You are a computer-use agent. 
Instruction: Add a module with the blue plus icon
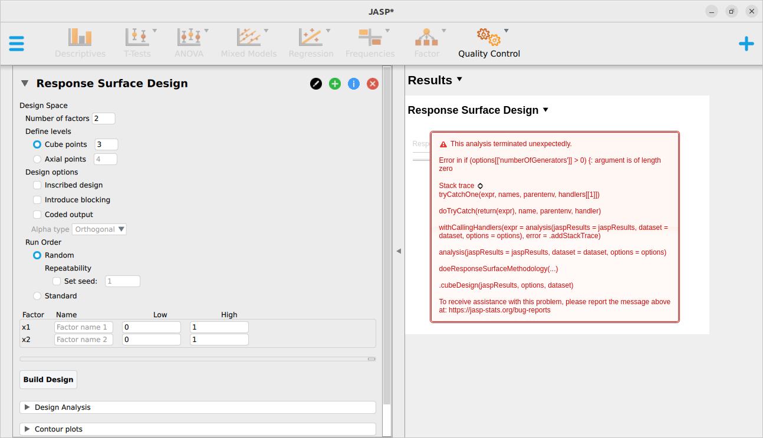click(746, 43)
